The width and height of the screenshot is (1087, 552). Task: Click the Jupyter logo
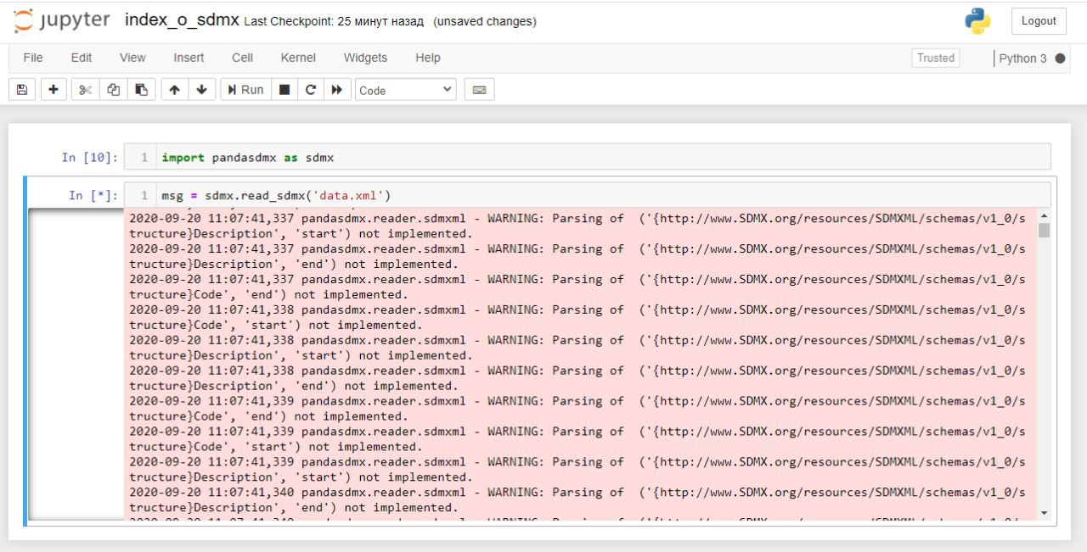click(62, 21)
